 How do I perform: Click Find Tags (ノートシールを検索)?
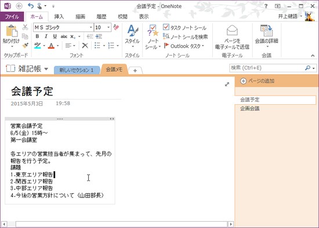(186, 37)
